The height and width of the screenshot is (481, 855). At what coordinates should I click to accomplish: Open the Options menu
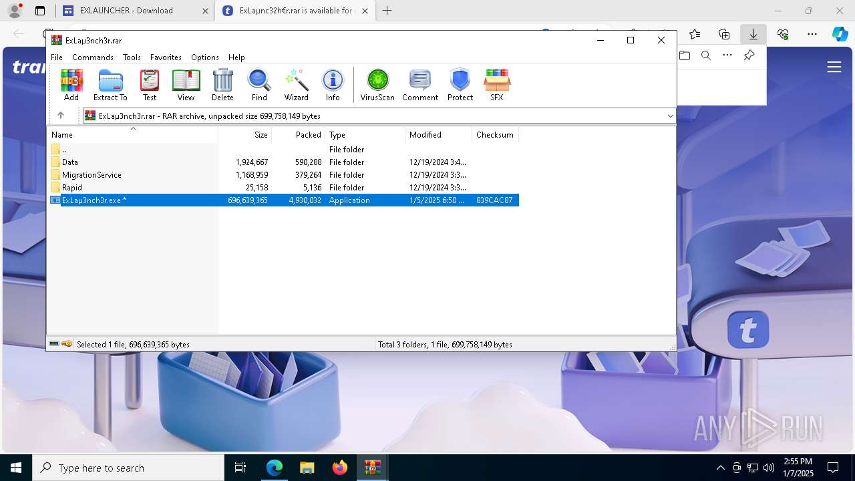pos(205,57)
